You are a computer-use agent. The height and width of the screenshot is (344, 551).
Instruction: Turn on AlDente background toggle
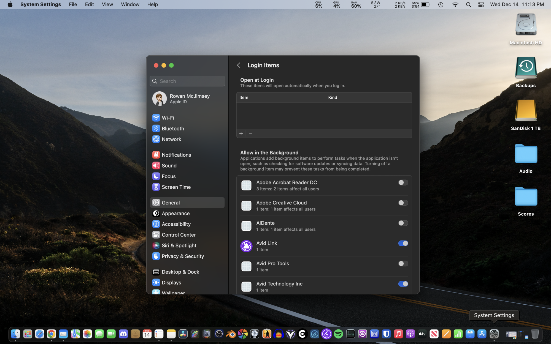pos(403,223)
